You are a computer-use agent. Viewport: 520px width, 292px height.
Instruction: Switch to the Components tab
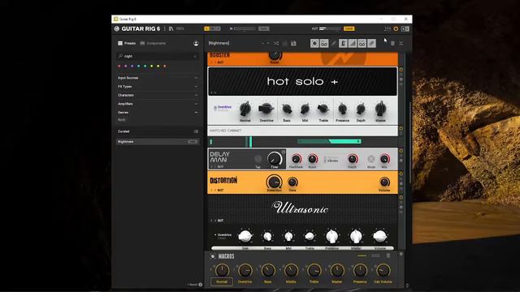pyautogui.click(x=153, y=43)
